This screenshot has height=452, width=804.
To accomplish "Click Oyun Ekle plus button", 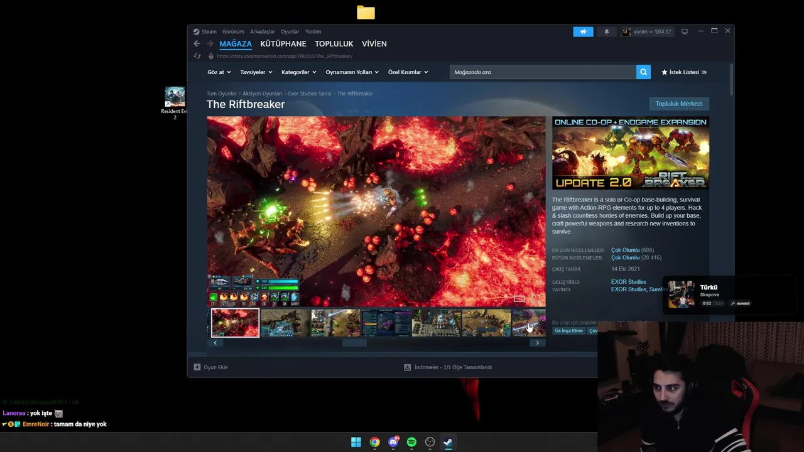I will [211, 367].
